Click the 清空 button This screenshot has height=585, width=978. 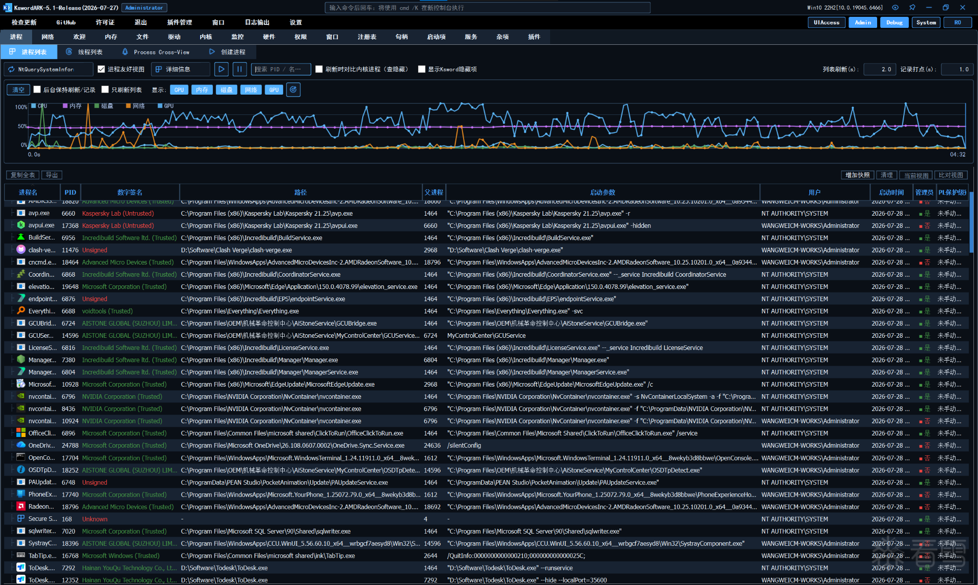click(x=18, y=90)
